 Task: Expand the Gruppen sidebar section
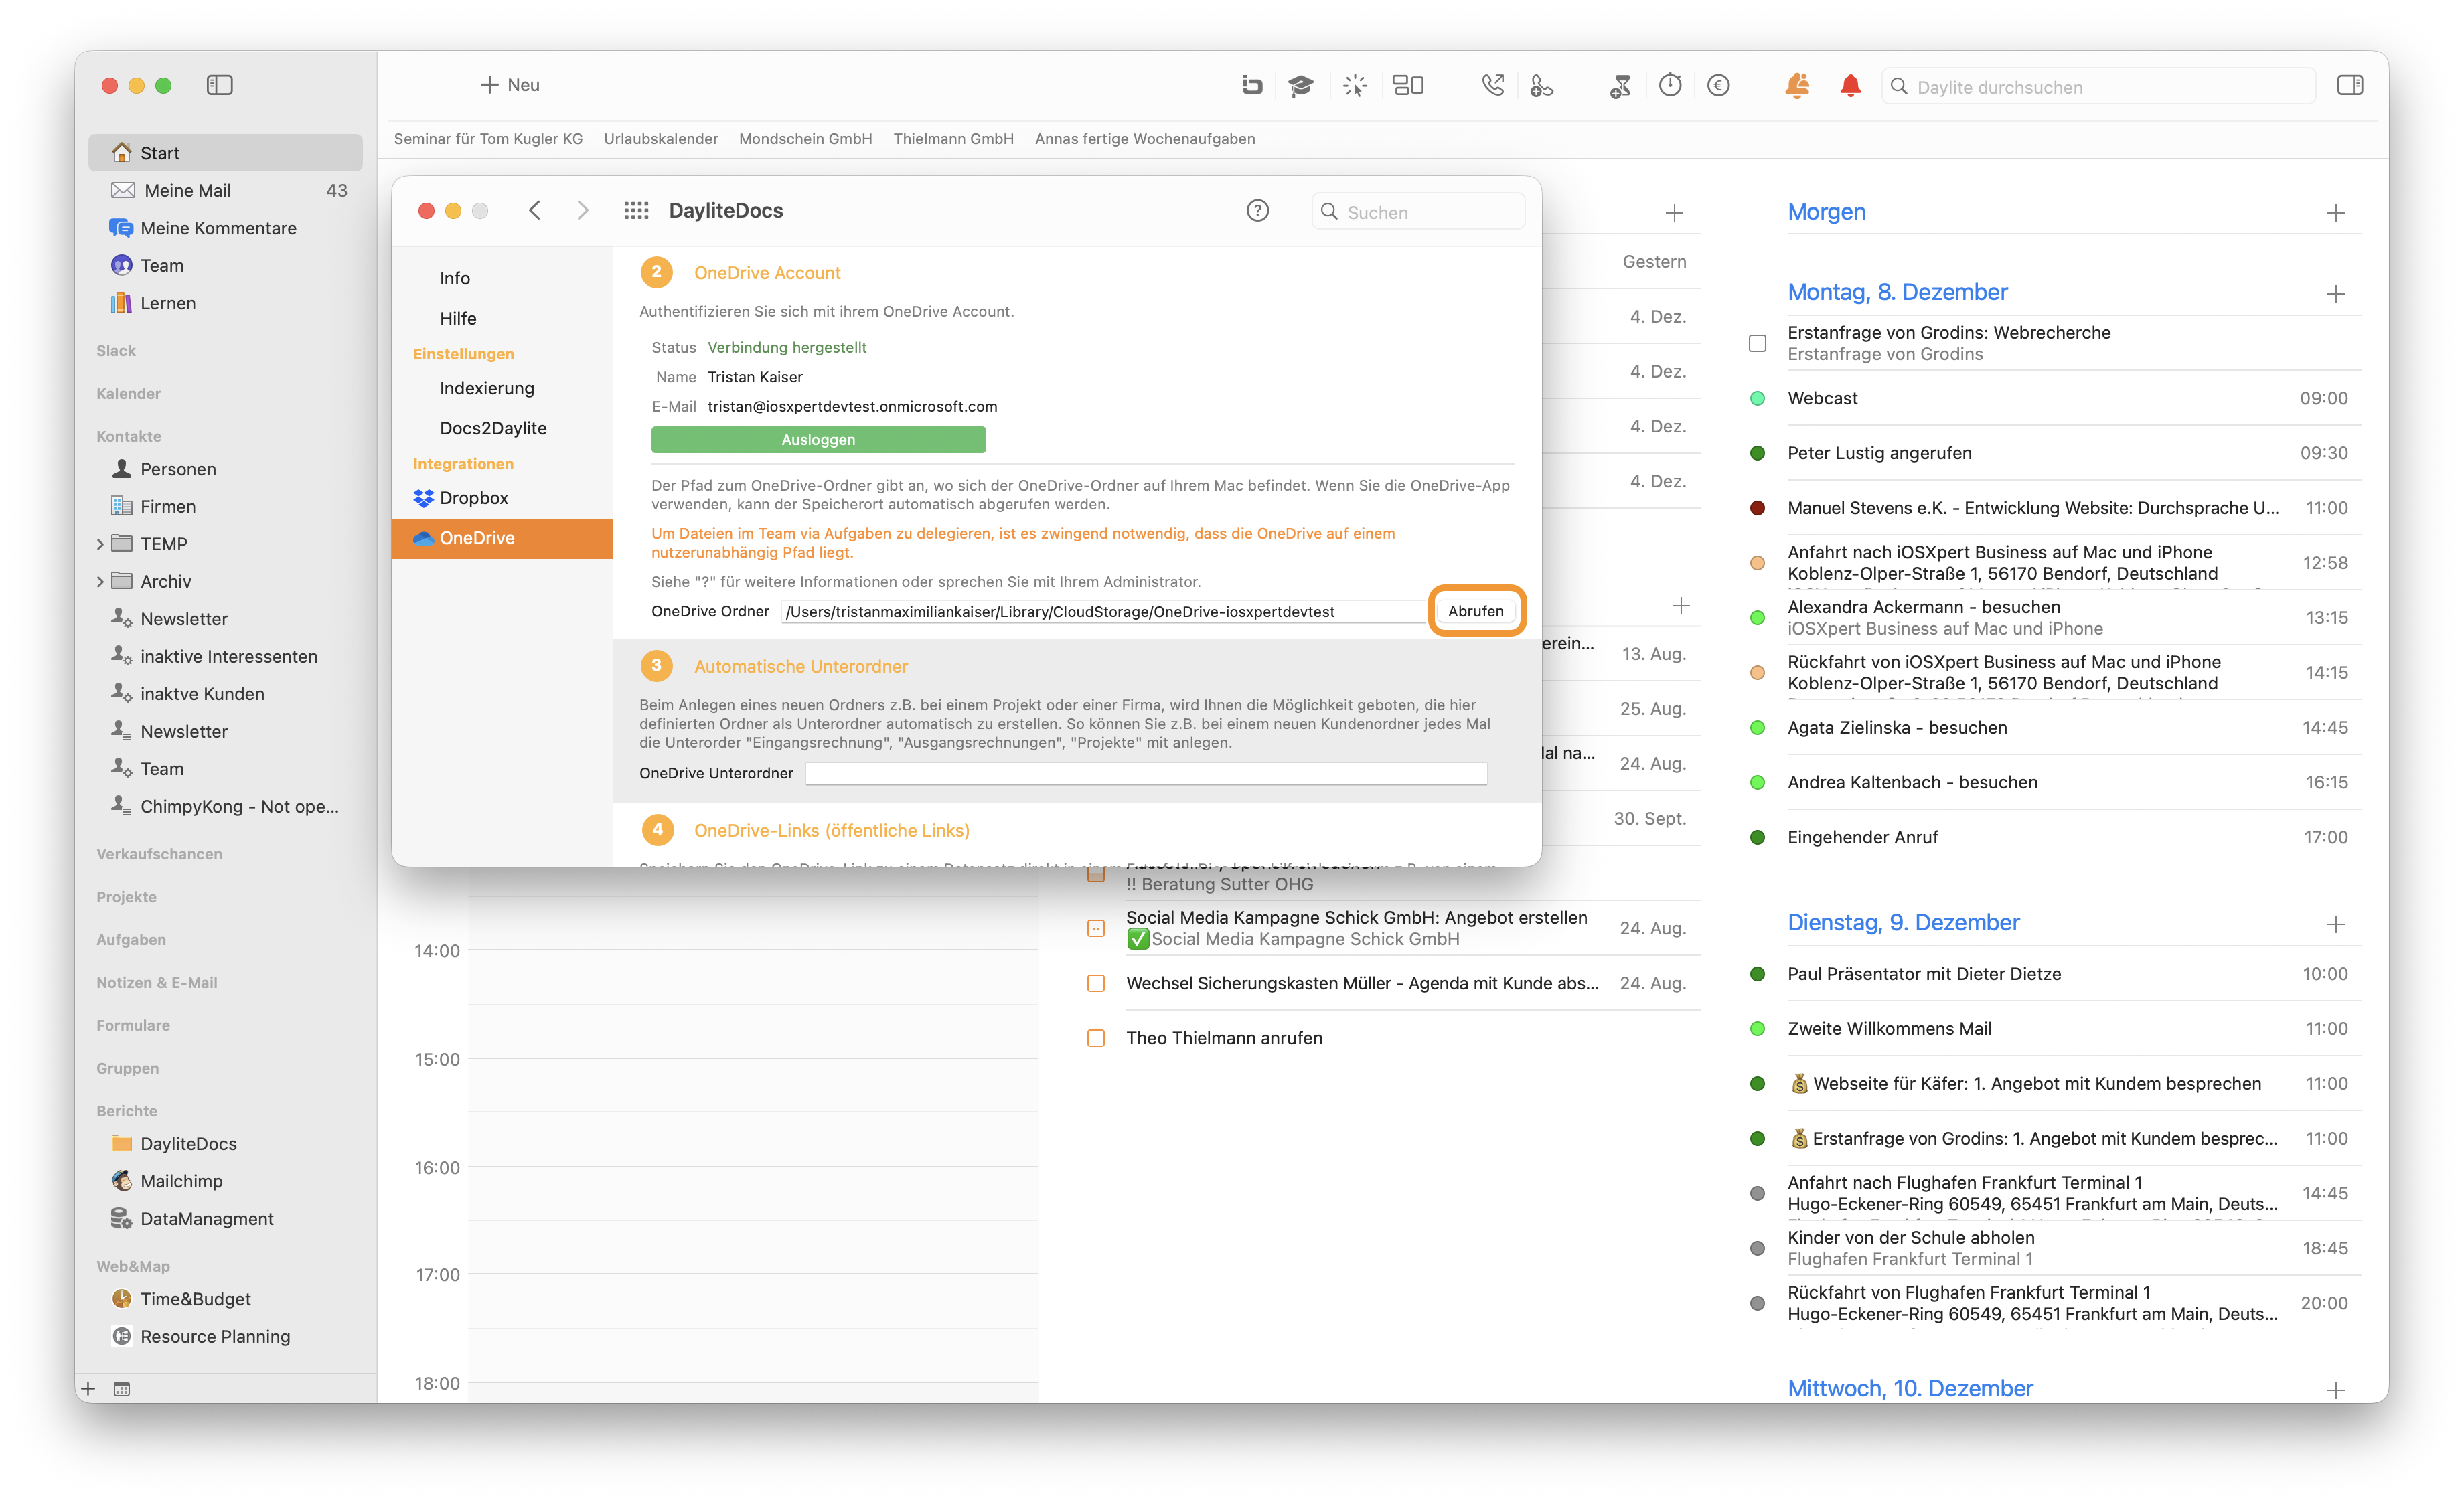128,1070
